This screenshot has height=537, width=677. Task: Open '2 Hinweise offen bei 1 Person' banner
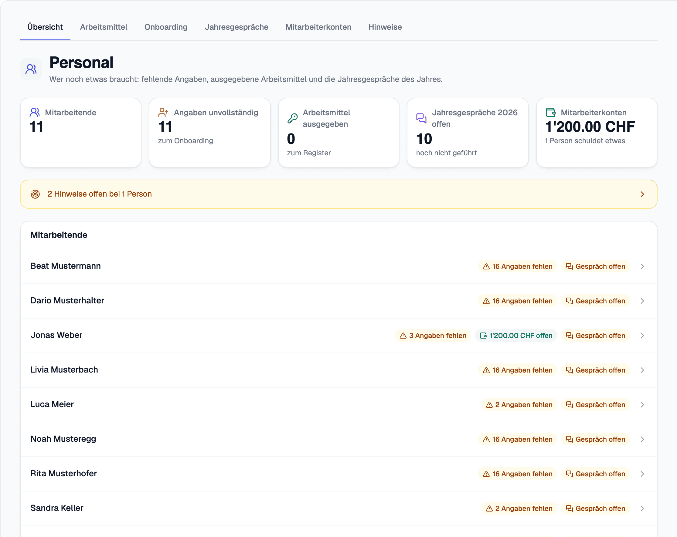(x=339, y=194)
